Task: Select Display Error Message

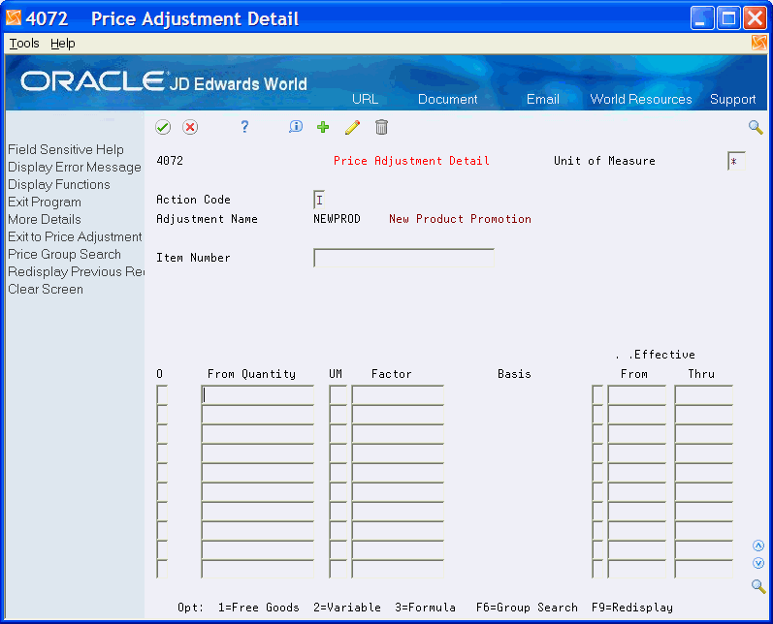Action: [75, 167]
